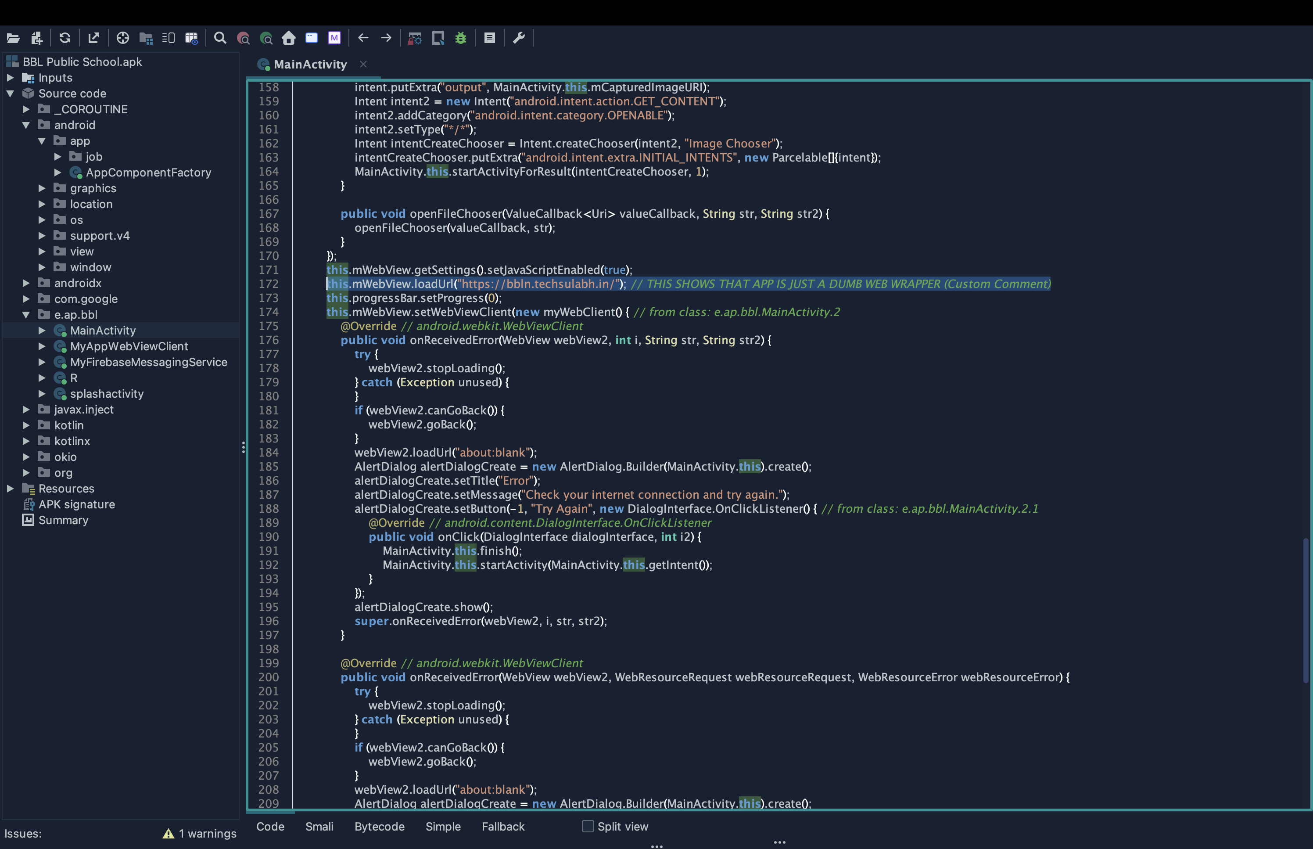Click line number 172 in gutter
Viewport: 1313px width, 849px height.
click(x=269, y=284)
